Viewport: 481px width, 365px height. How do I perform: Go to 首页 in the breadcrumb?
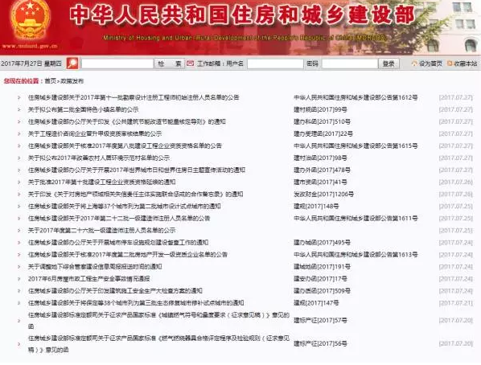coord(51,81)
